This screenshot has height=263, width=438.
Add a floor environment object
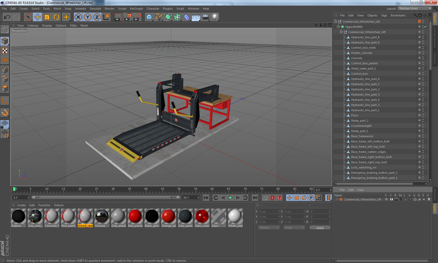196,17
